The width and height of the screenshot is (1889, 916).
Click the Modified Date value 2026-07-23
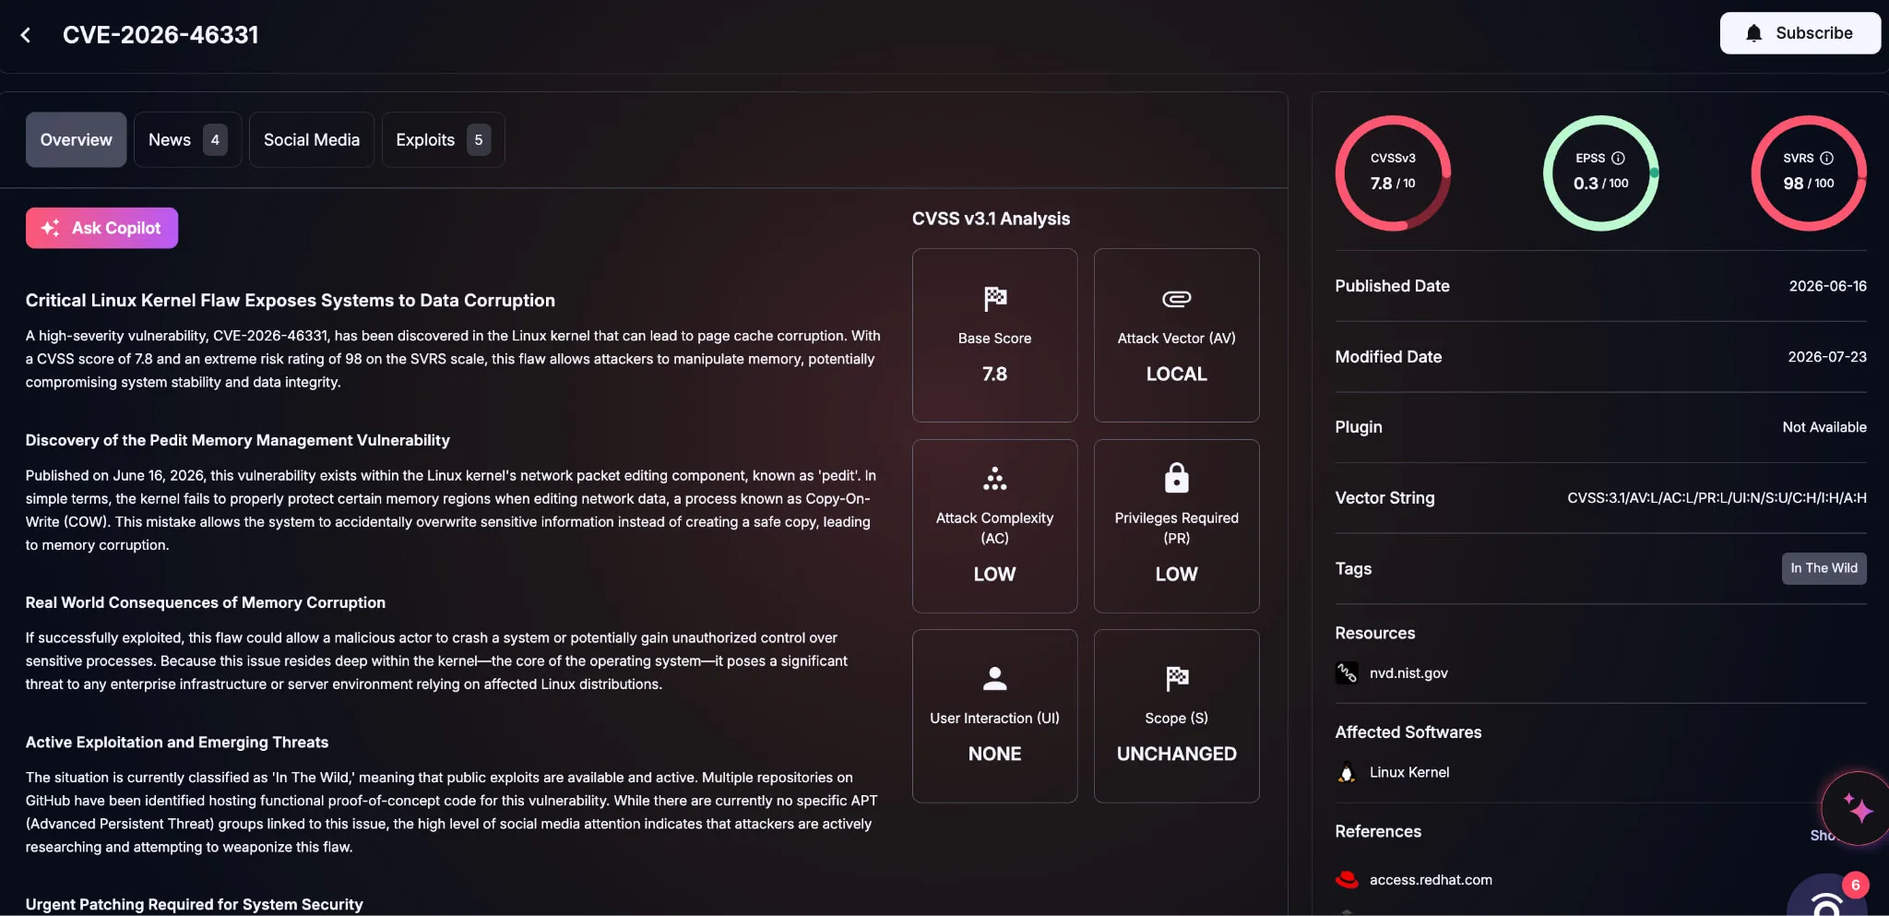[1826, 357]
